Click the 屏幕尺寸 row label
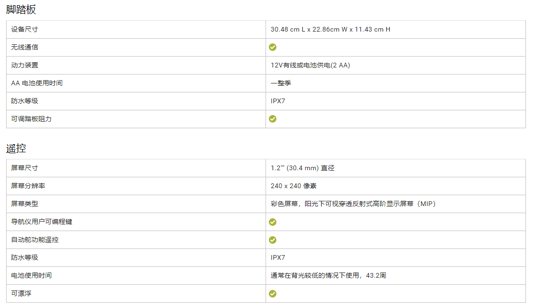Image resolution: width=533 pixels, height=306 pixels. point(25,168)
